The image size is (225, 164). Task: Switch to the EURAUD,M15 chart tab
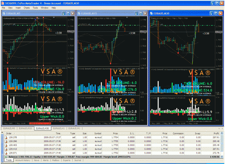coord(26,128)
